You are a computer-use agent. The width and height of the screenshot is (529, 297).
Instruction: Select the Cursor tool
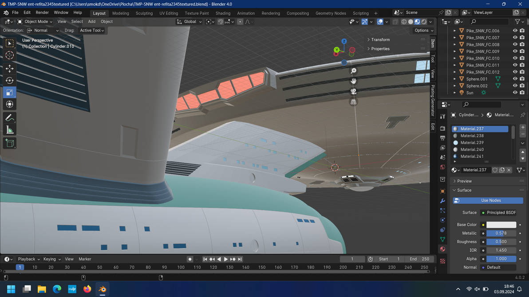coord(9,55)
